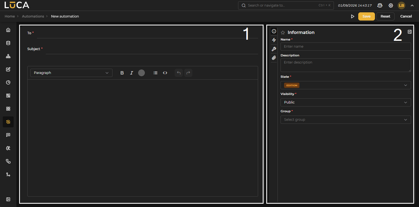
Task: Run the automation with the play icon
Action: [x=352, y=16]
